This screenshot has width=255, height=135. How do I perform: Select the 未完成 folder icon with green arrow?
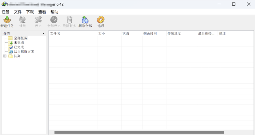coord(10,42)
